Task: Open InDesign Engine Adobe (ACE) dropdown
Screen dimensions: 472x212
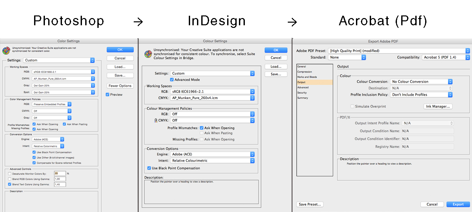Action: 212,154
